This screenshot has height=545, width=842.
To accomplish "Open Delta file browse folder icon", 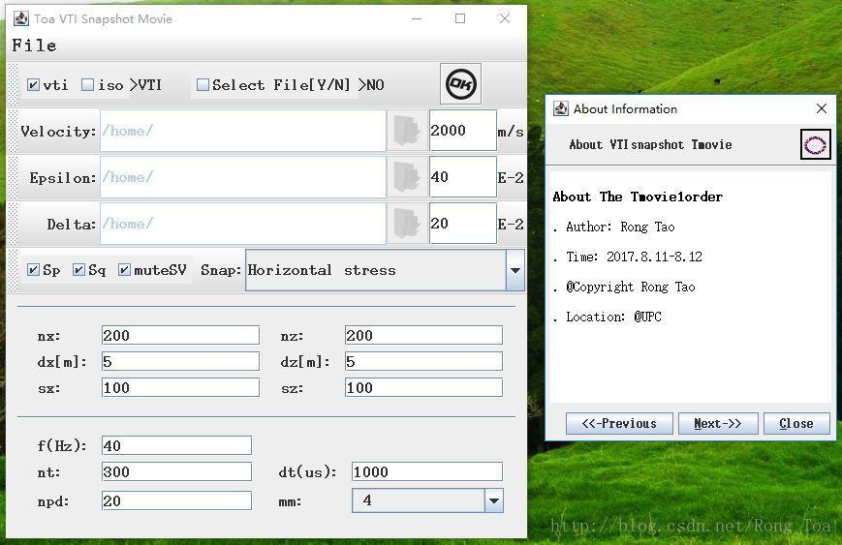I will tap(407, 224).
